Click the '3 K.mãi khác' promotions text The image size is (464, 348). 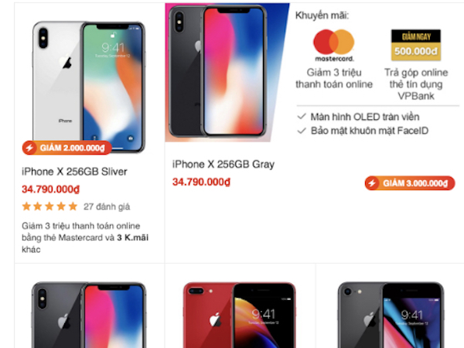85,244
